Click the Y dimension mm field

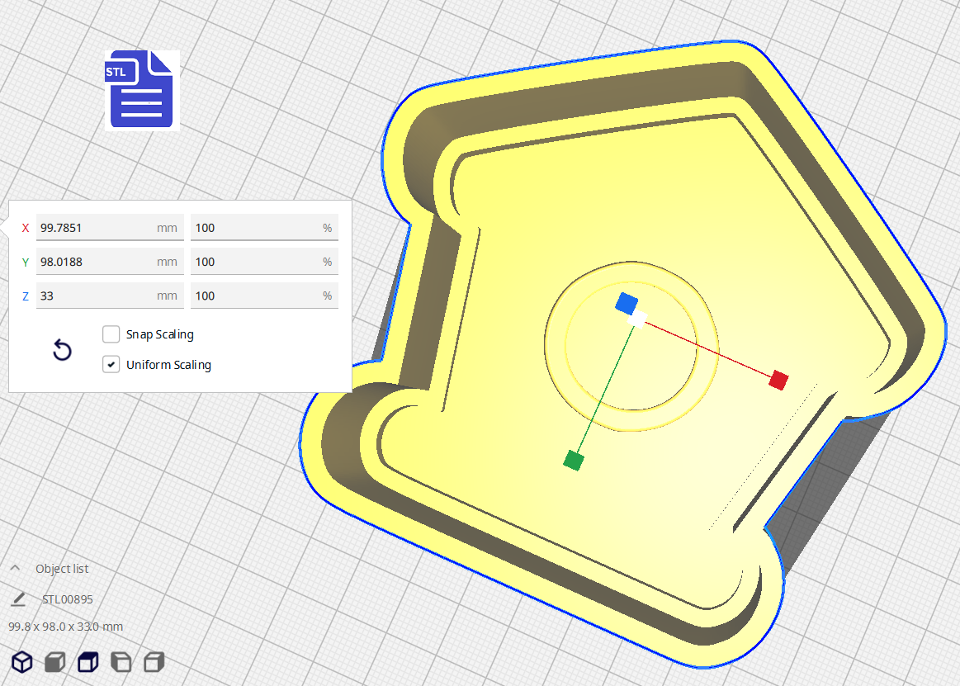pyautogui.click(x=95, y=262)
